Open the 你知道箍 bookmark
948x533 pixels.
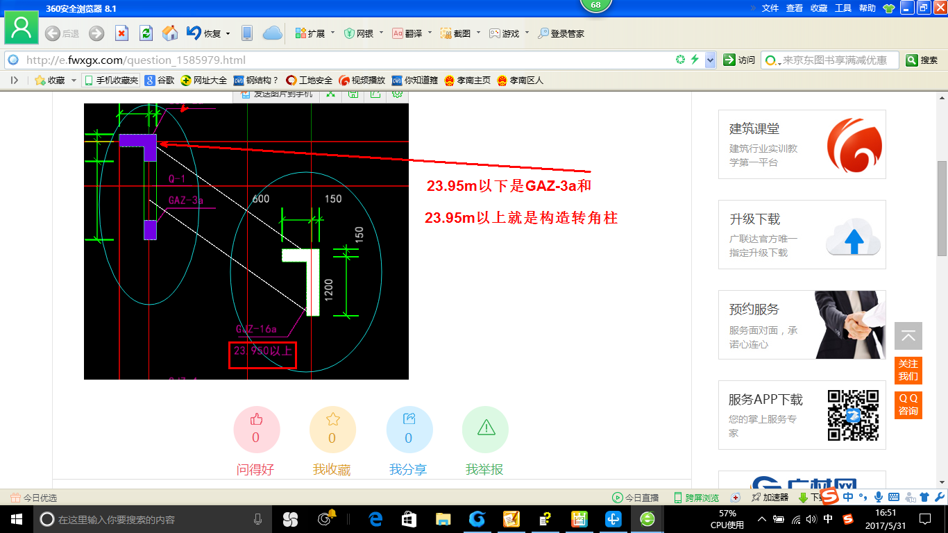(415, 81)
